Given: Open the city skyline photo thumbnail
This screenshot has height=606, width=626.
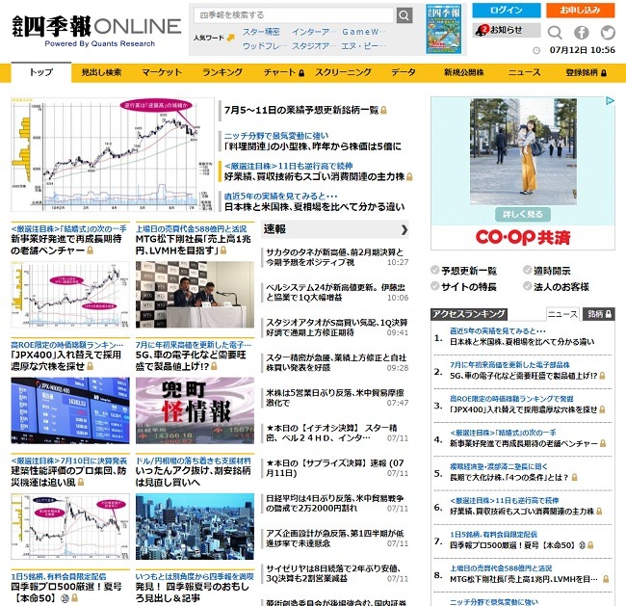Looking at the screenshot, I should 195,526.
